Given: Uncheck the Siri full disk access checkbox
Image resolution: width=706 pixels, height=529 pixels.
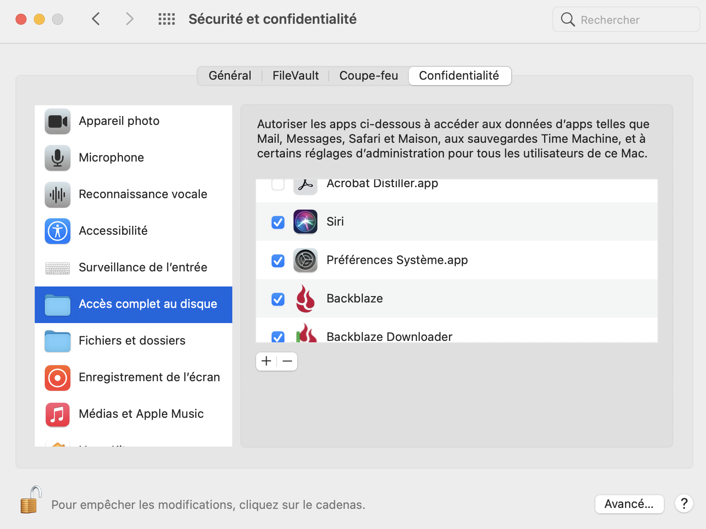Looking at the screenshot, I should pos(278,222).
